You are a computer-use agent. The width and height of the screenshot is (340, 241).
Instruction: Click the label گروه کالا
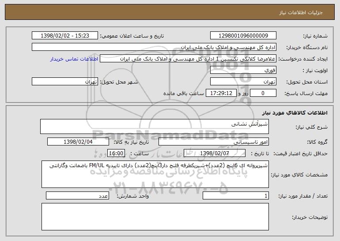point(317,142)
